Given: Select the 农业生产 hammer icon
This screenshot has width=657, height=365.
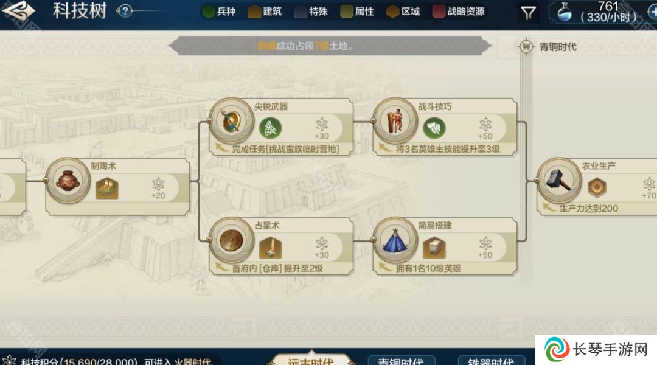Looking at the screenshot, I should pos(559,181).
